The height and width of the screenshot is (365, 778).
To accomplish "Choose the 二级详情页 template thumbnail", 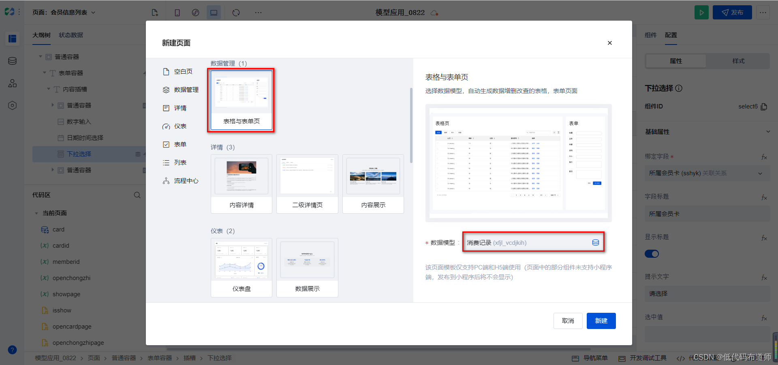I will [307, 184].
